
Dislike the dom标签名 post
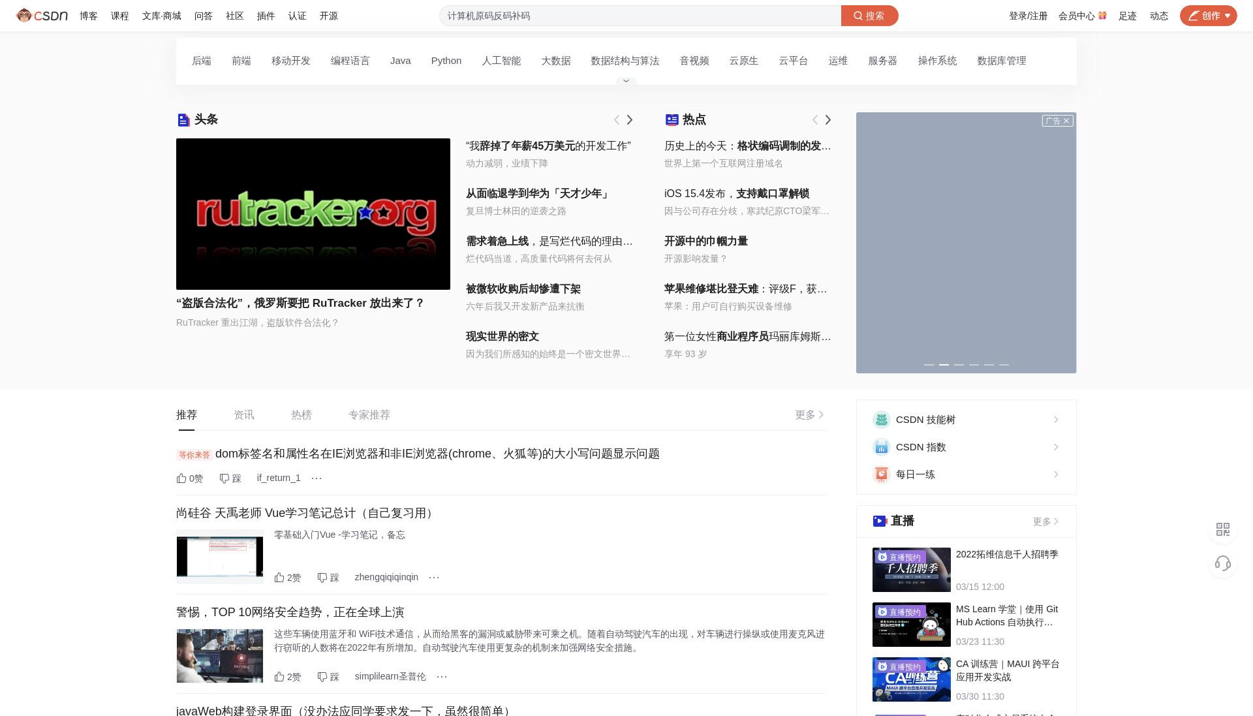(x=230, y=478)
